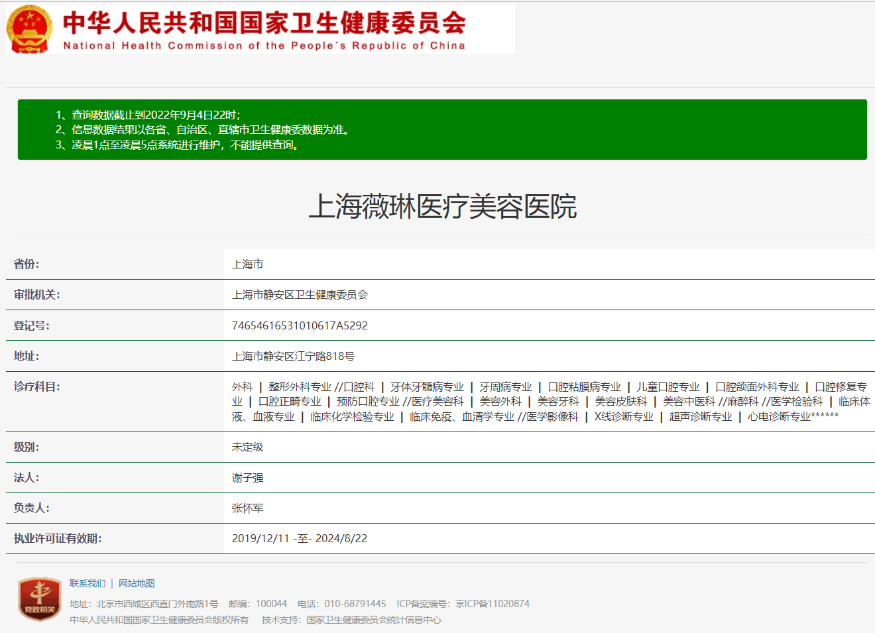This screenshot has width=875, height=633.
Task: Click notice line about 2022年9月4日22时 data cutoff
Action: click(x=148, y=115)
